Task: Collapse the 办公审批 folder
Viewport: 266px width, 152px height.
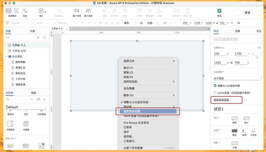Action: coord(7,57)
